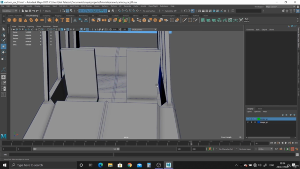300x169 pixels.
Task: Click the Combine meshes shelf icon
Action: 93,20
